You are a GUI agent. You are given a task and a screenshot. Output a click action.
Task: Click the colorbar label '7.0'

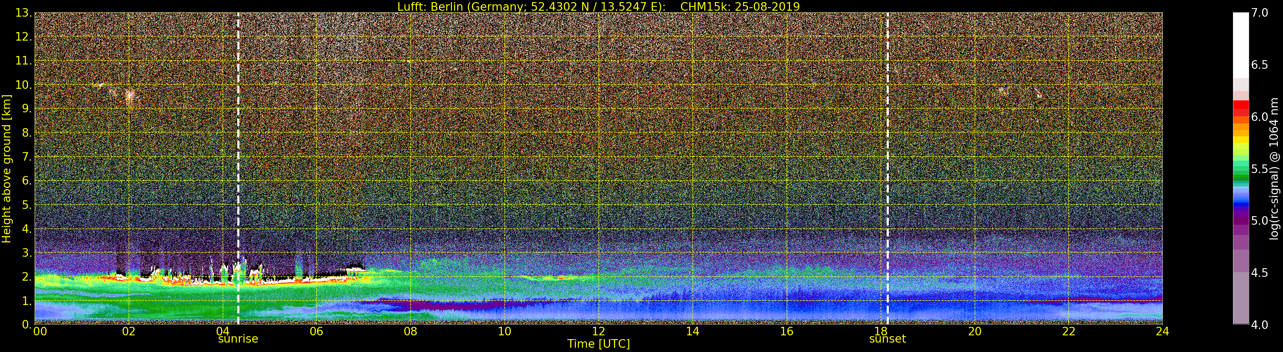1259,13
